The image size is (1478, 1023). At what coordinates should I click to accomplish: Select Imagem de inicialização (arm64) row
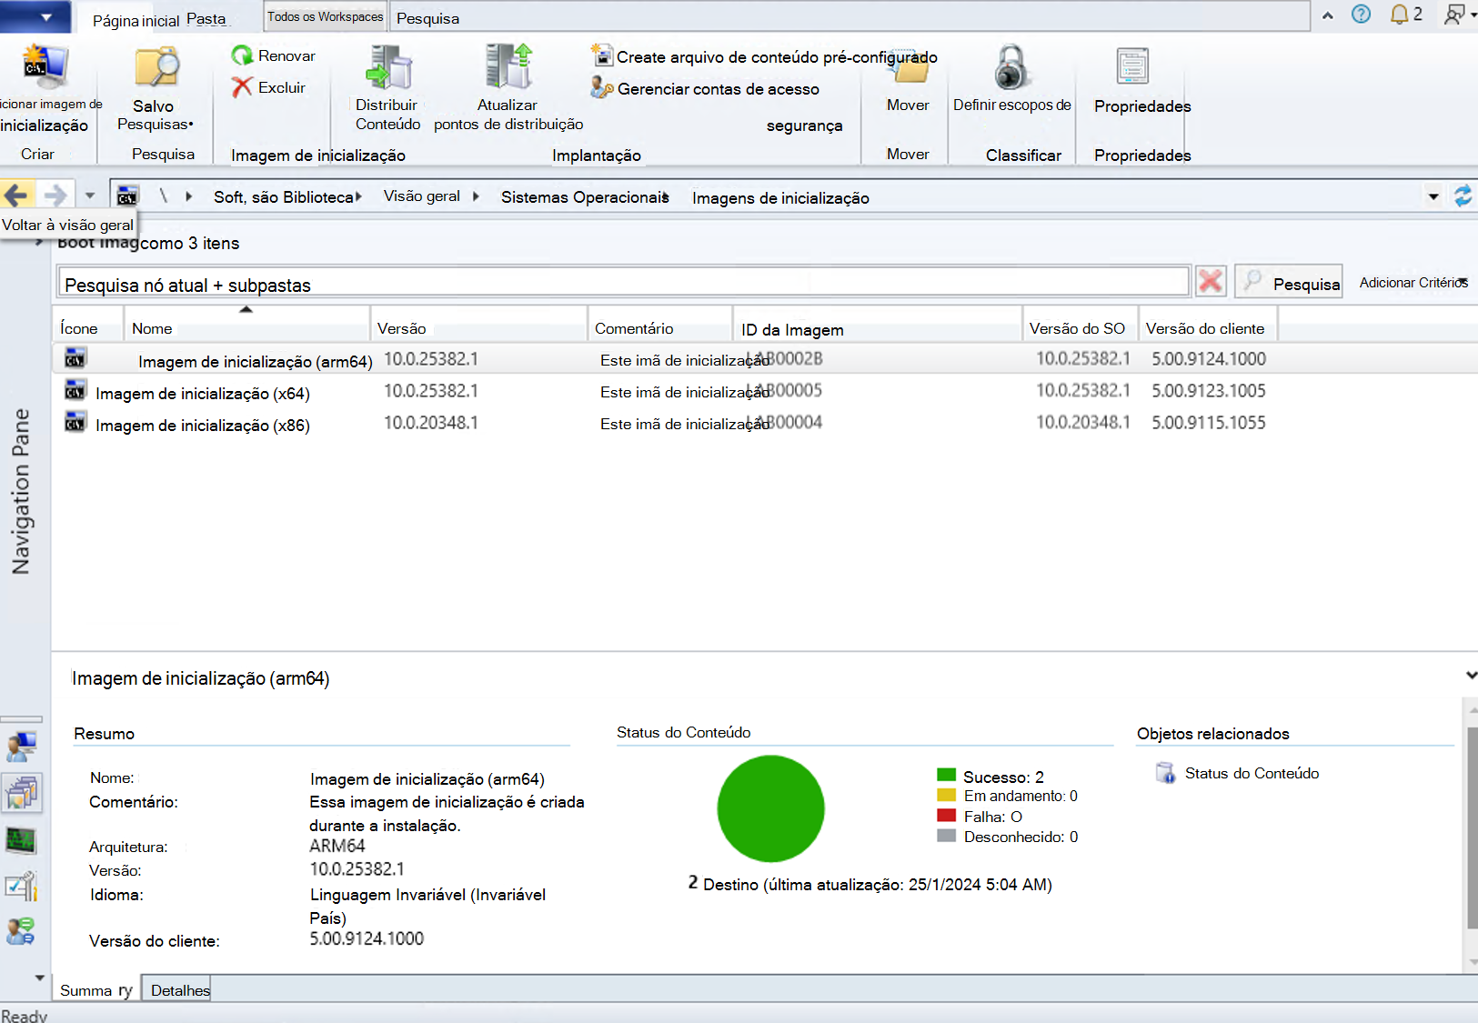(764, 359)
